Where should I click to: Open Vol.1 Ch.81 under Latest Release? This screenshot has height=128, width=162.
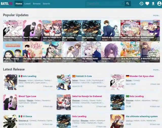pyautogui.click(x=131, y=84)
